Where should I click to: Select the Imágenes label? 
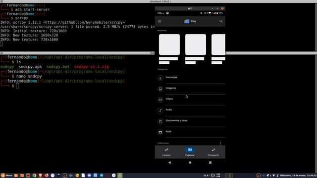tap(170, 88)
